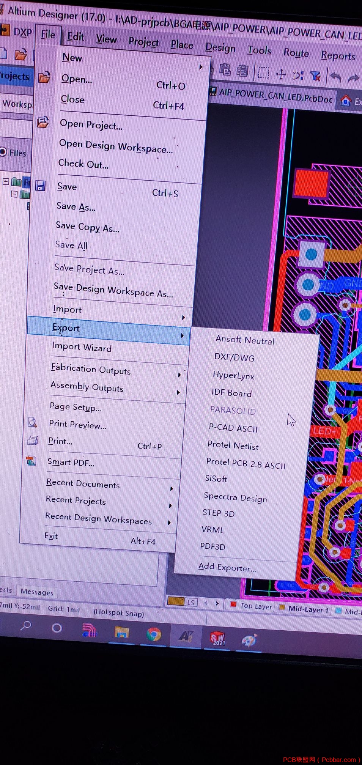Click the Print Preview magnifier icon

33,422
